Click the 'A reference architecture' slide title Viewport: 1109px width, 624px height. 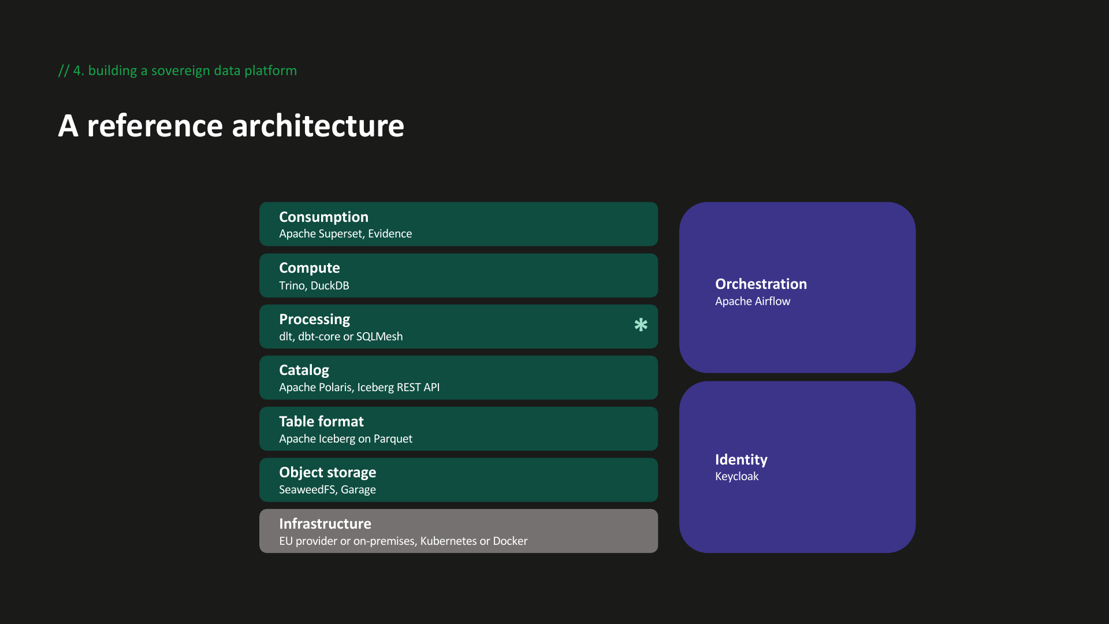pos(231,125)
